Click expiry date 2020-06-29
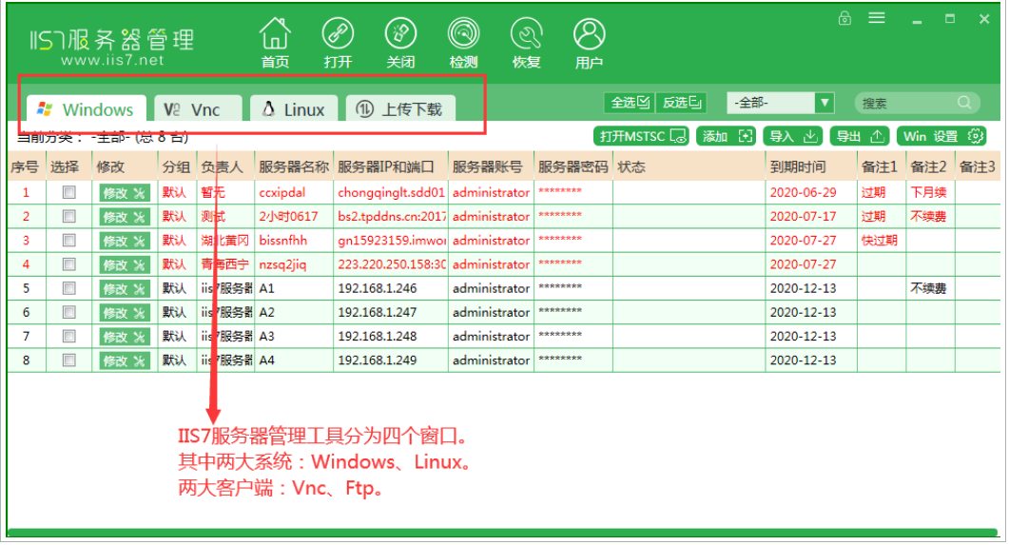This screenshot has width=1009, height=545. click(x=803, y=192)
